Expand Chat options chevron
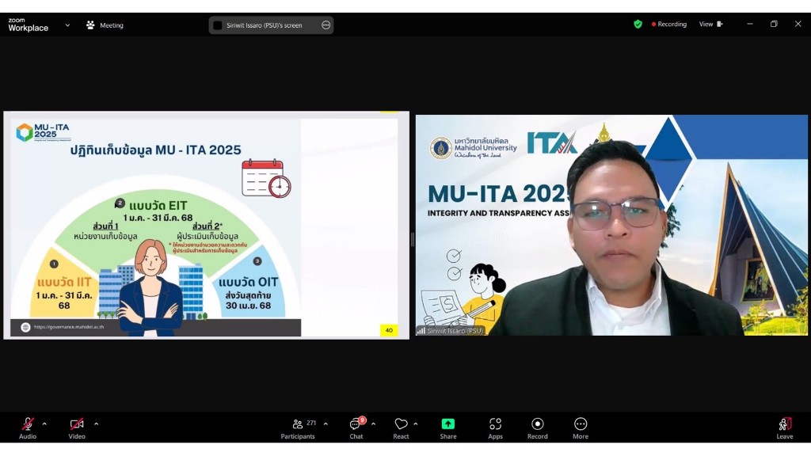Image resolution: width=811 pixels, height=456 pixels. click(373, 424)
